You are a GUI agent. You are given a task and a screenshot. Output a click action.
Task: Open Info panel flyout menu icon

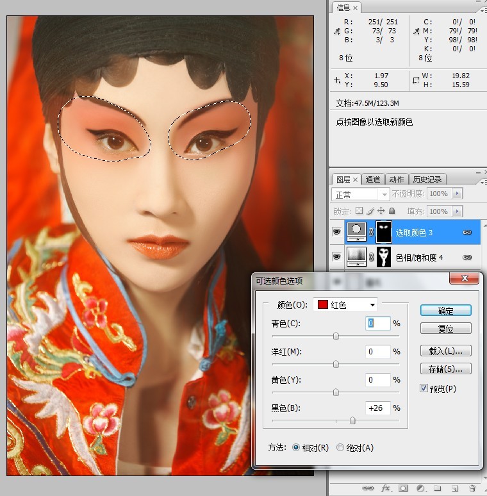pos(483,10)
